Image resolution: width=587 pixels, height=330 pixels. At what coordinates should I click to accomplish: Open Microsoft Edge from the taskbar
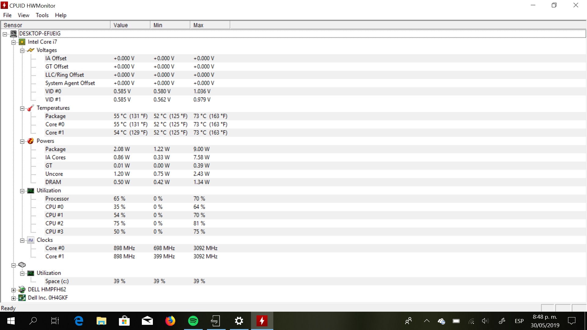[79, 321]
